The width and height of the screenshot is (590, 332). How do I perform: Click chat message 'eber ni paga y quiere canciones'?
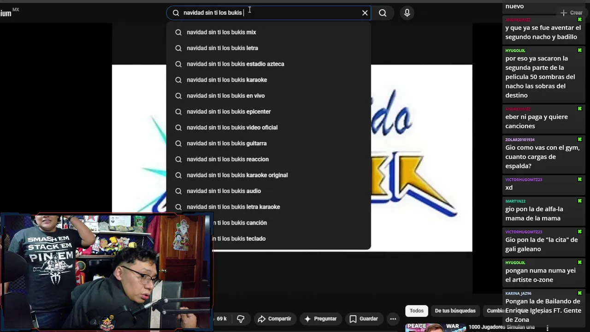point(537,121)
